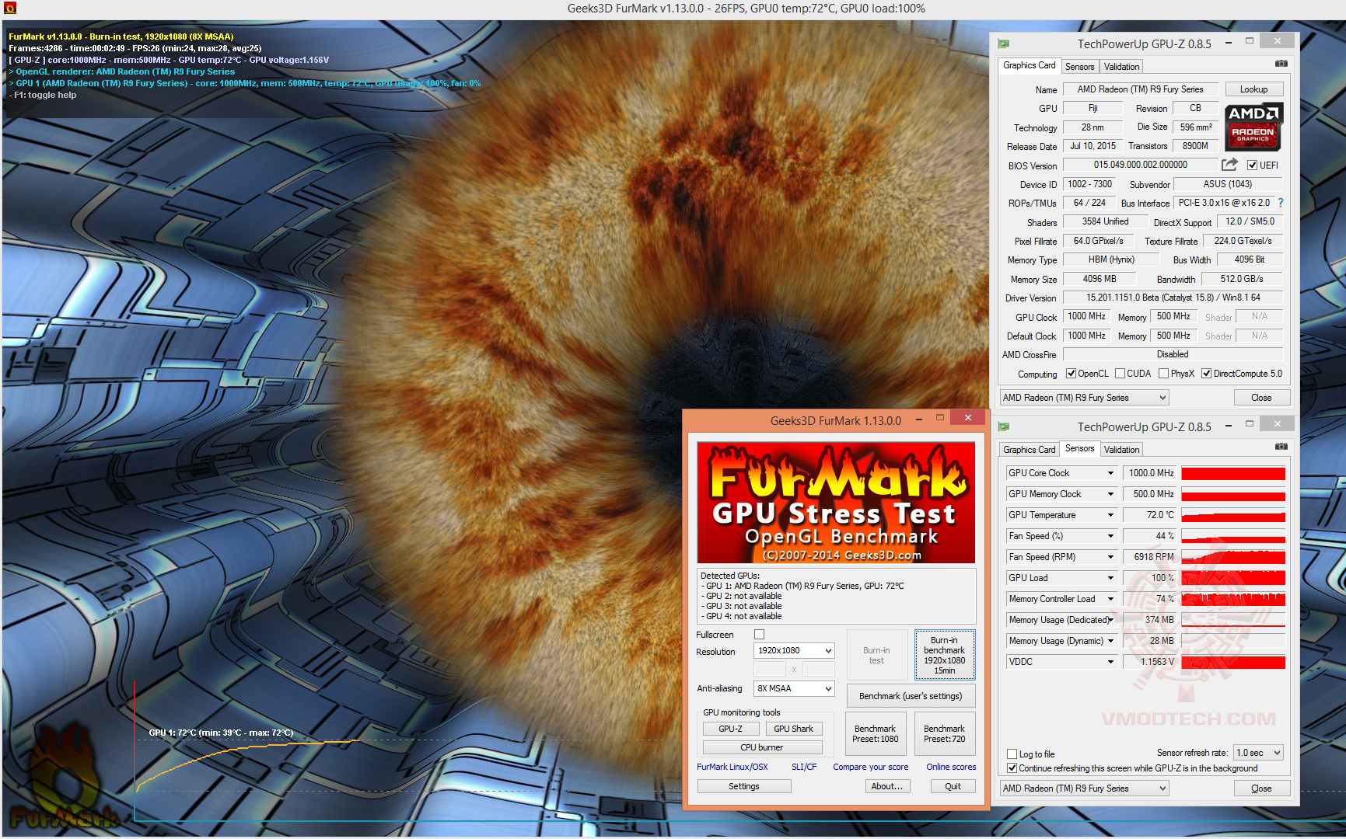Click Close button in Graphics Card window
Screen dimensions: 1346x839
(x=1261, y=398)
